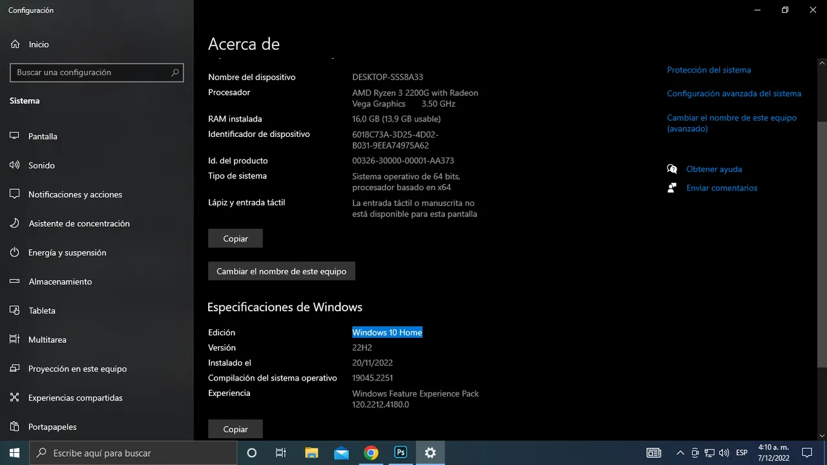The image size is (827, 465).
Task: Open network icon in system tray
Action: (709, 453)
